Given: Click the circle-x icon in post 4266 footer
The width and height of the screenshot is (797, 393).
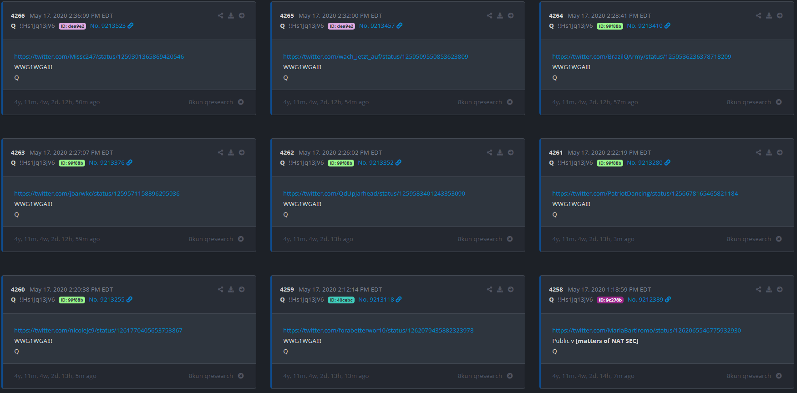Looking at the screenshot, I should 241,102.
